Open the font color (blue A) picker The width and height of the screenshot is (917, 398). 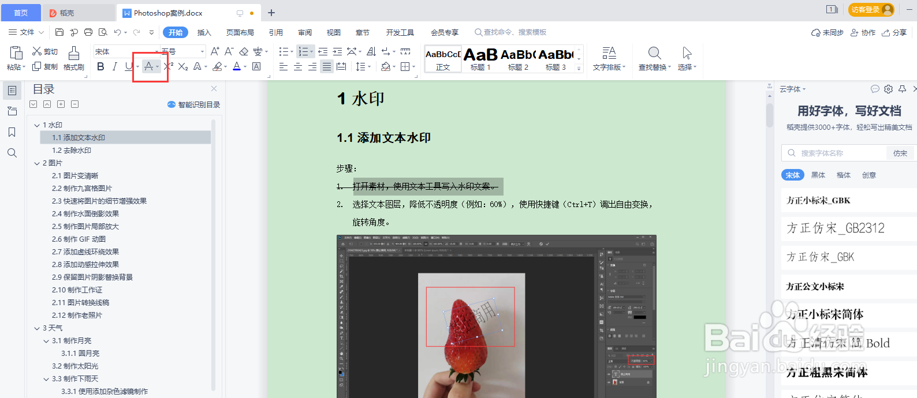pos(245,67)
